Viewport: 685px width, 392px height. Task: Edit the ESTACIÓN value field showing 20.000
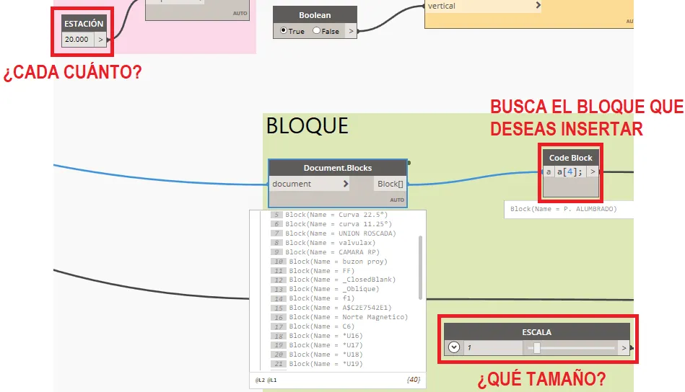(x=78, y=39)
